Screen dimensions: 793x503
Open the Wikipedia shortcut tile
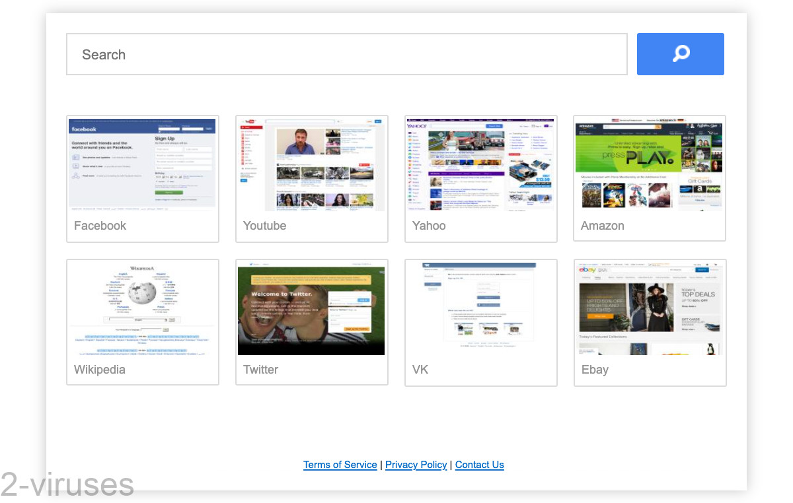[x=142, y=321]
